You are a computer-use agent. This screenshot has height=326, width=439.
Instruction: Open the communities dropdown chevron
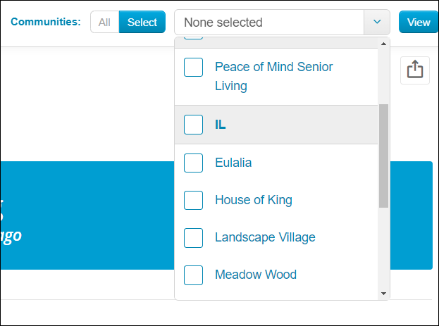point(377,22)
